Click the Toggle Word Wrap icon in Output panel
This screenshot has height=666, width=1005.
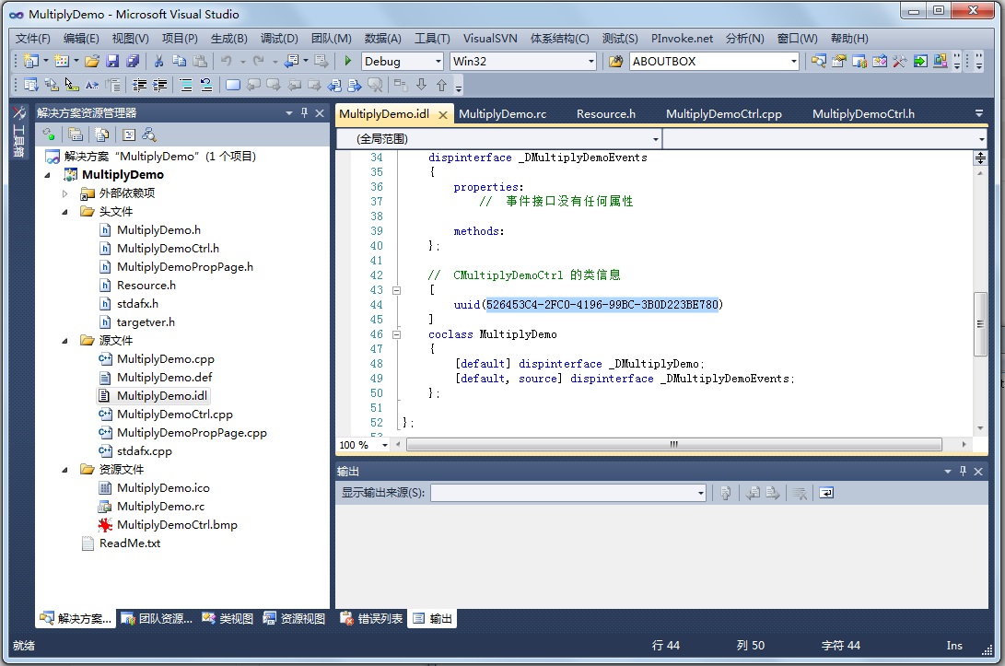coord(827,493)
